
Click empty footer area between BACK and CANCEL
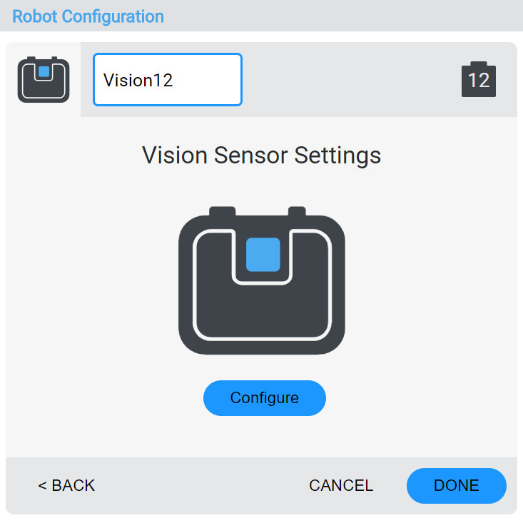(x=200, y=486)
